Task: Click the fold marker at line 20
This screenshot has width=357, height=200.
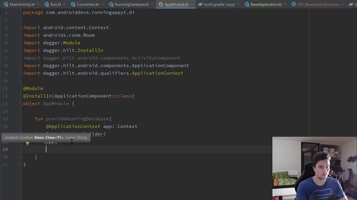Action: tap(21, 157)
